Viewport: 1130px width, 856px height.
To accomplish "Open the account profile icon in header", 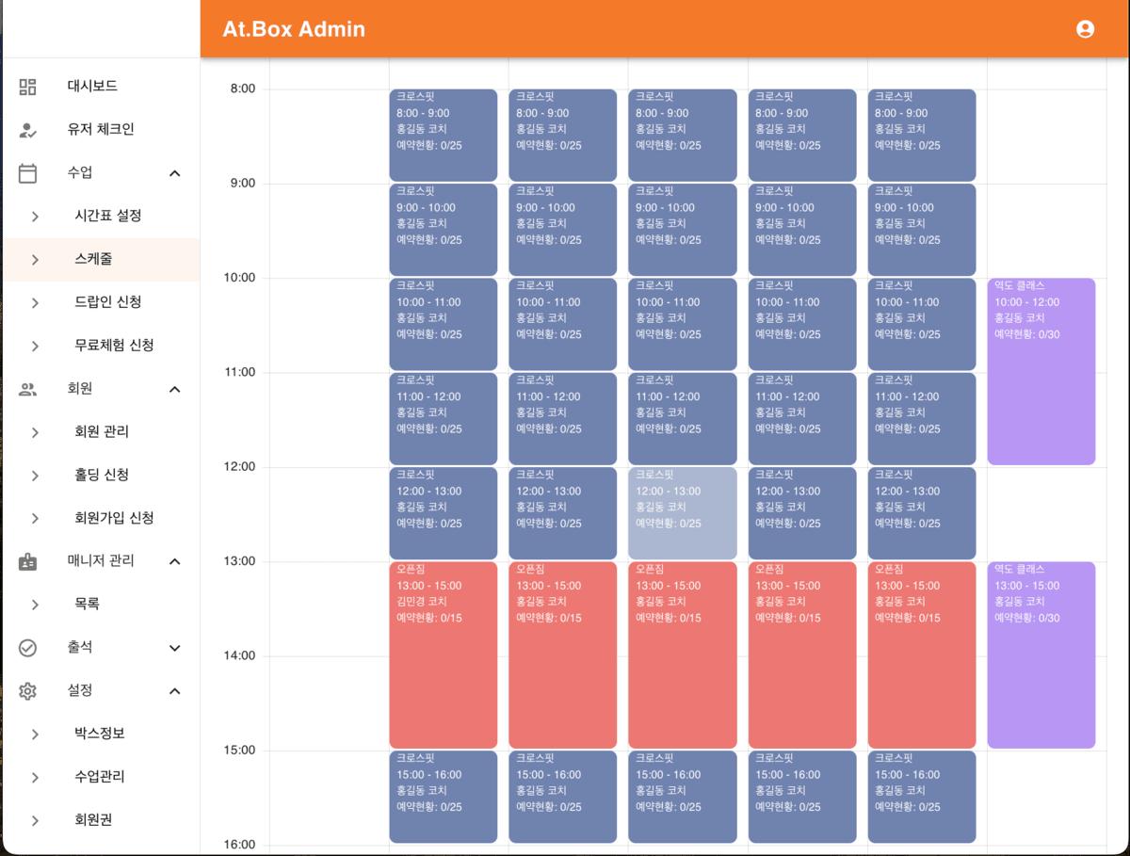I will click(x=1085, y=29).
